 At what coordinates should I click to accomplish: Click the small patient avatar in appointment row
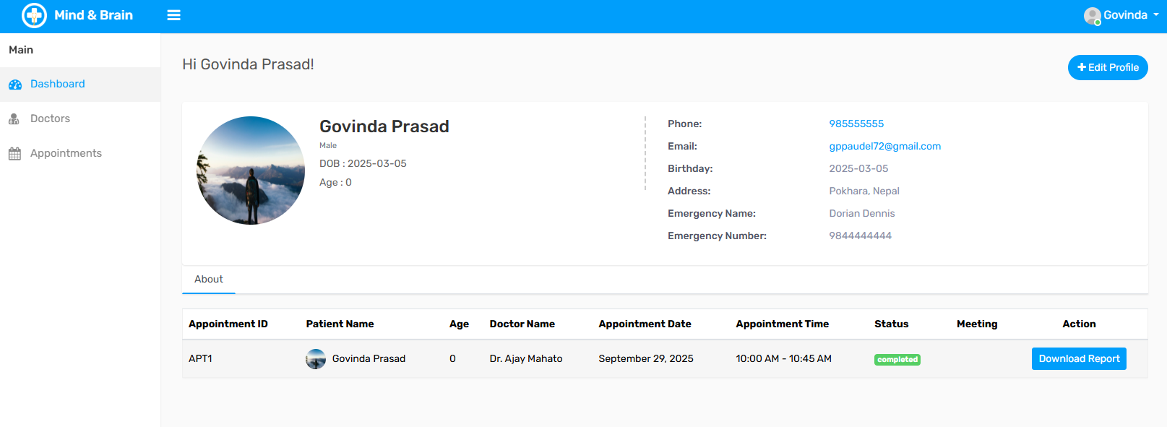point(316,359)
